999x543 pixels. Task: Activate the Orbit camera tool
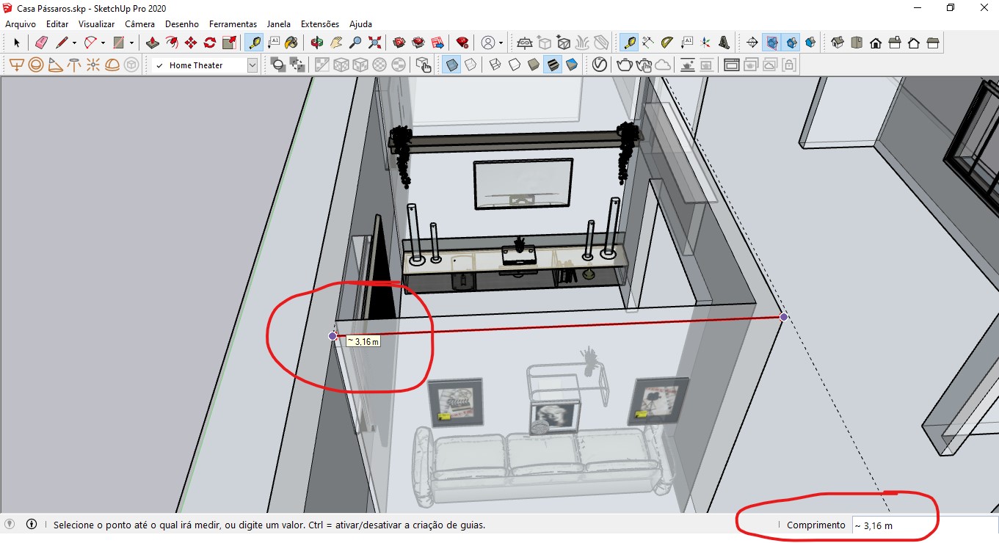317,43
